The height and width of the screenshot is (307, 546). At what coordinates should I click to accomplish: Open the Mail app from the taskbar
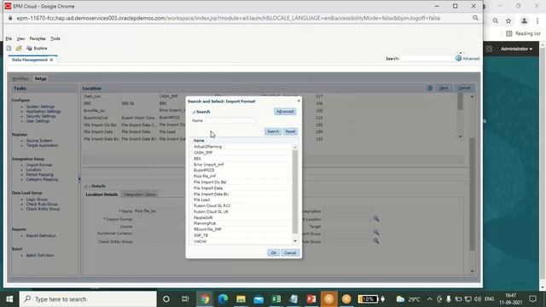click(x=258, y=299)
